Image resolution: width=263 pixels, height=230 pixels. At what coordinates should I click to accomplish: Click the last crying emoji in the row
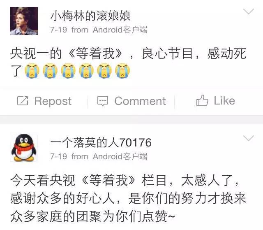pyautogui.click(x=122, y=71)
